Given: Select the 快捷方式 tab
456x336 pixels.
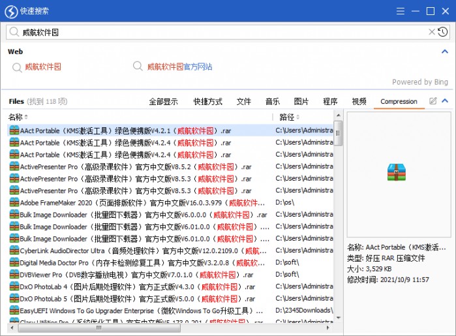Looking at the screenshot, I should click(x=207, y=102).
